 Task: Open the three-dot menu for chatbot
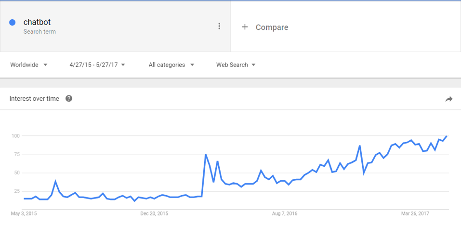(219, 26)
